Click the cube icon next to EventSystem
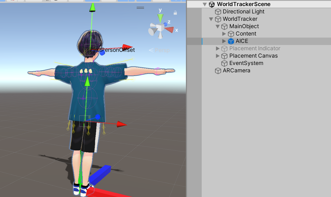 224,63
